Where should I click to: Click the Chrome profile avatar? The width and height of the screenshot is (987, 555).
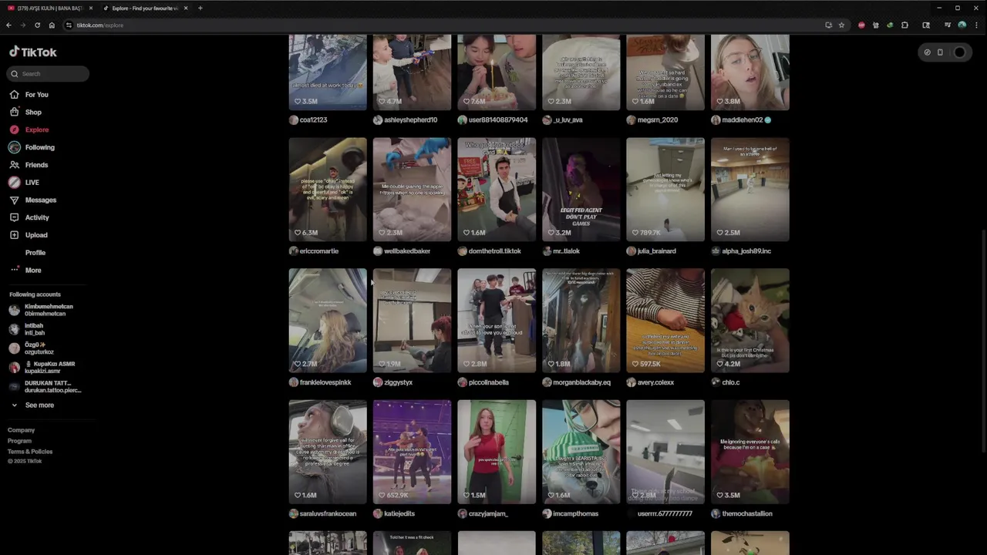point(962,25)
